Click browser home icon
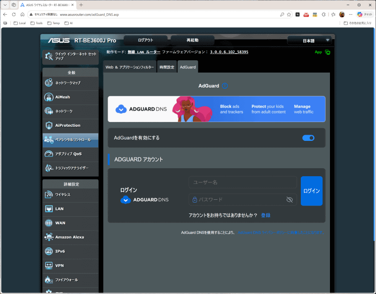 click(22, 15)
